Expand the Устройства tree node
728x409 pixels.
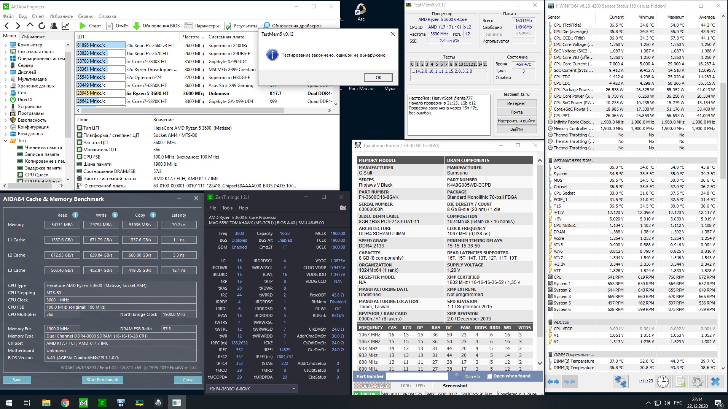coord(5,106)
